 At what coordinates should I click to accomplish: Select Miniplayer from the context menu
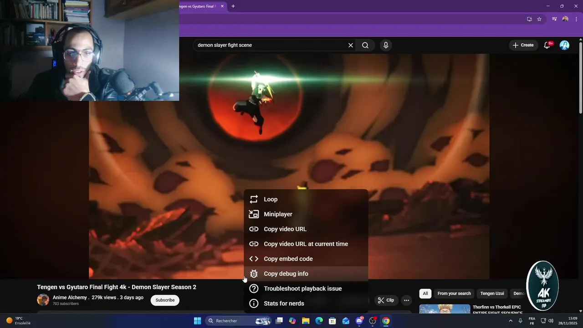306,214
